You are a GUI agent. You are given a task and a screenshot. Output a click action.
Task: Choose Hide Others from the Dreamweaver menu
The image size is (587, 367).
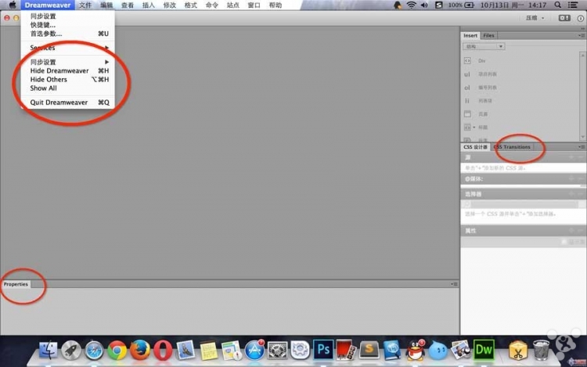[x=49, y=79]
